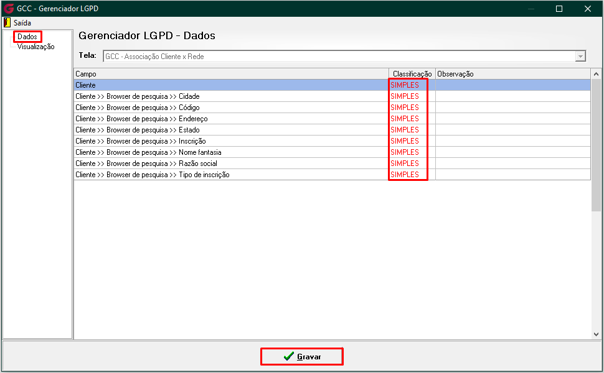Click Observação cell of Cidade row
Viewport: 604px width, 373px height.
512,96
